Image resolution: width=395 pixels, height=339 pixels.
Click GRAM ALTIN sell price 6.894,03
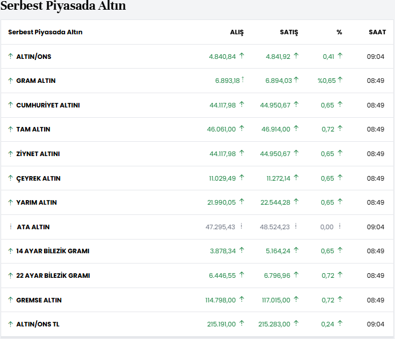pos(278,81)
